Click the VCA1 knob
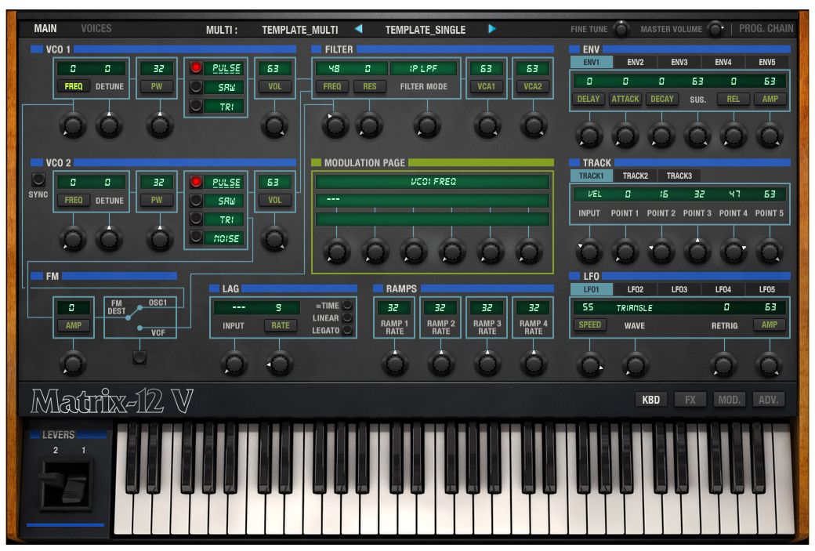This screenshot has width=815, height=551. click(487, 125)
